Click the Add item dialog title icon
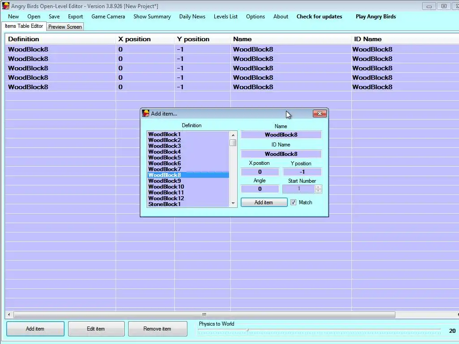459x344 pixels. [x=146, y=113]
